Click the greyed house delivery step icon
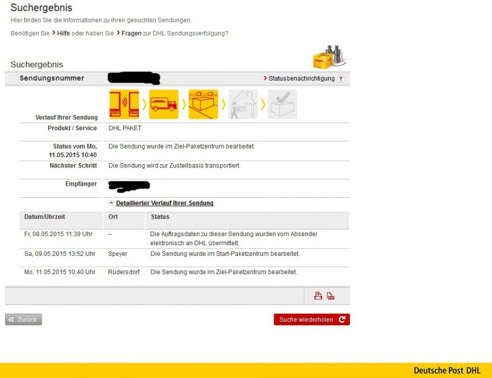492x378 pixels. pos(243,104)
